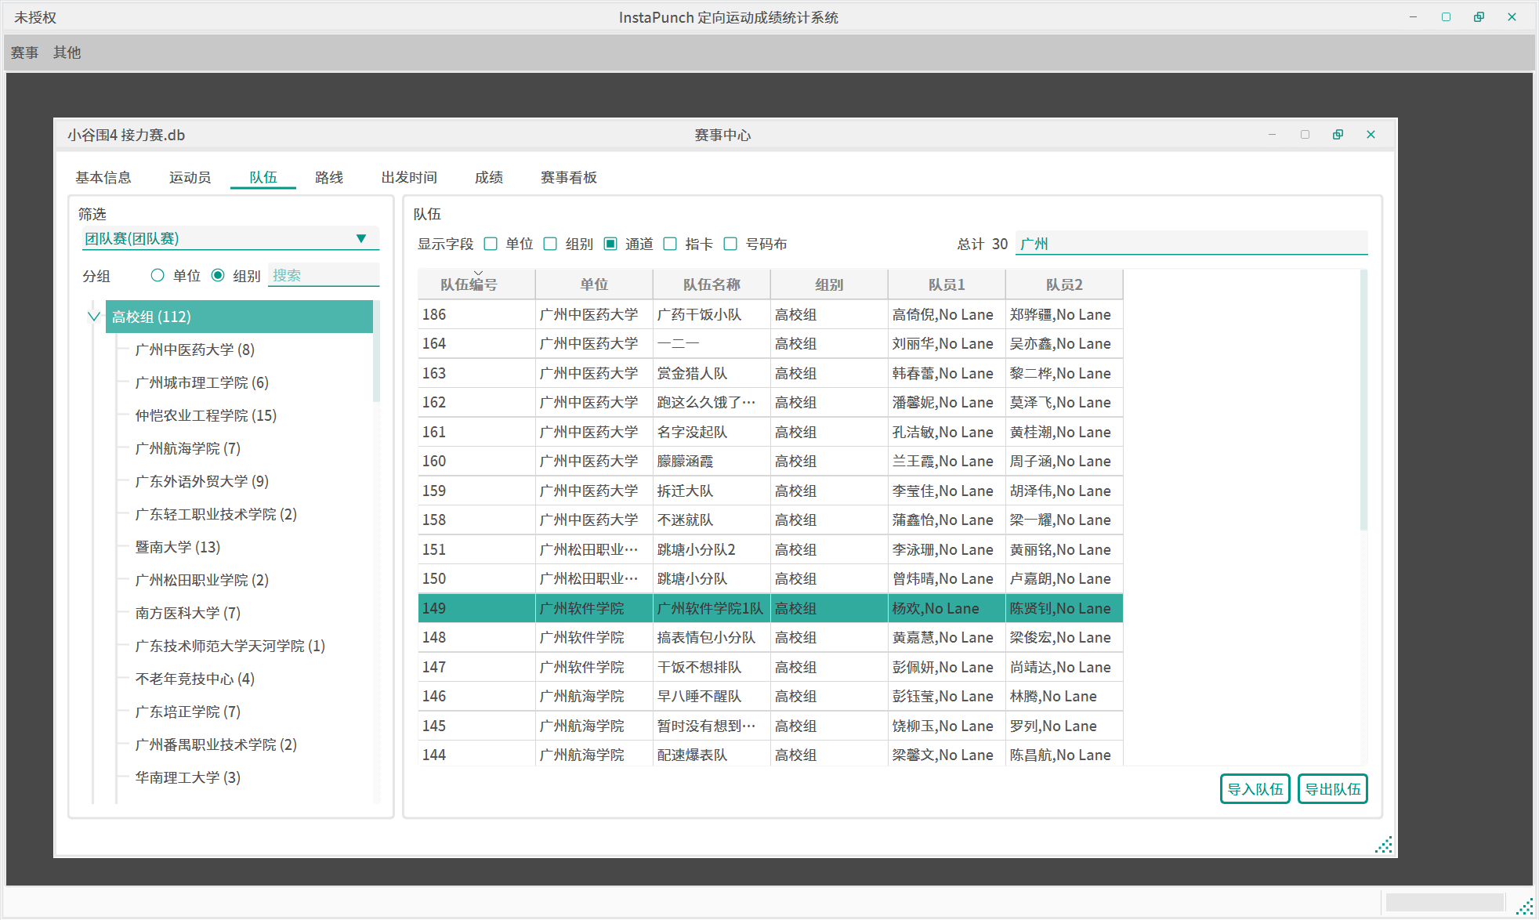
Task: Select 暨南大学 (13) in the tree
Action: [x=178, y=547]
